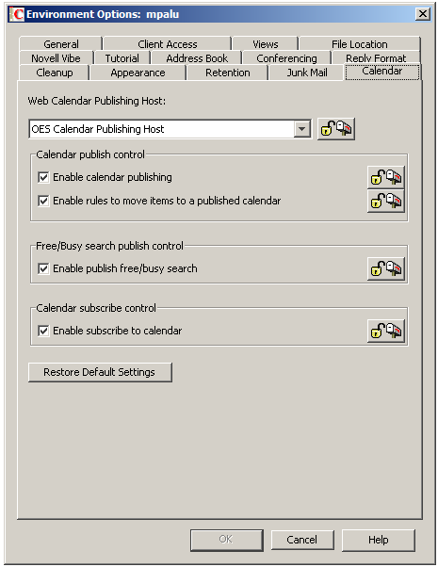The image size is (438, 567).
Task: Open the Cleanup tab
Action: pos(55,73)
